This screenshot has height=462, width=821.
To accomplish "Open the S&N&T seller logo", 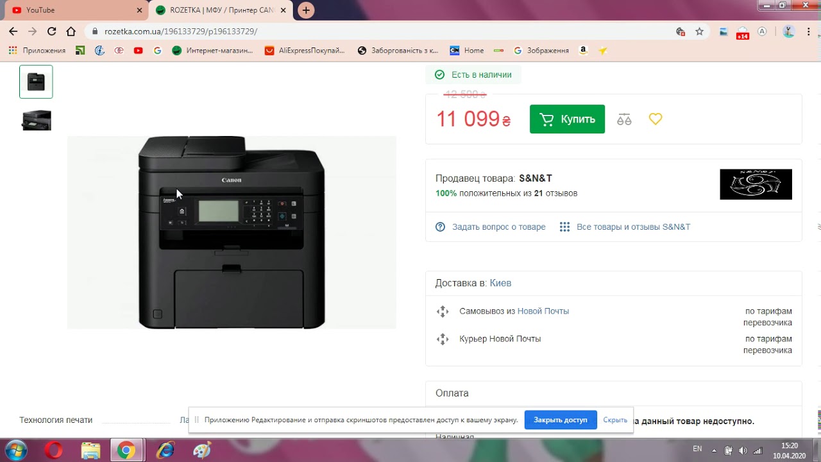I will [756, 184].
